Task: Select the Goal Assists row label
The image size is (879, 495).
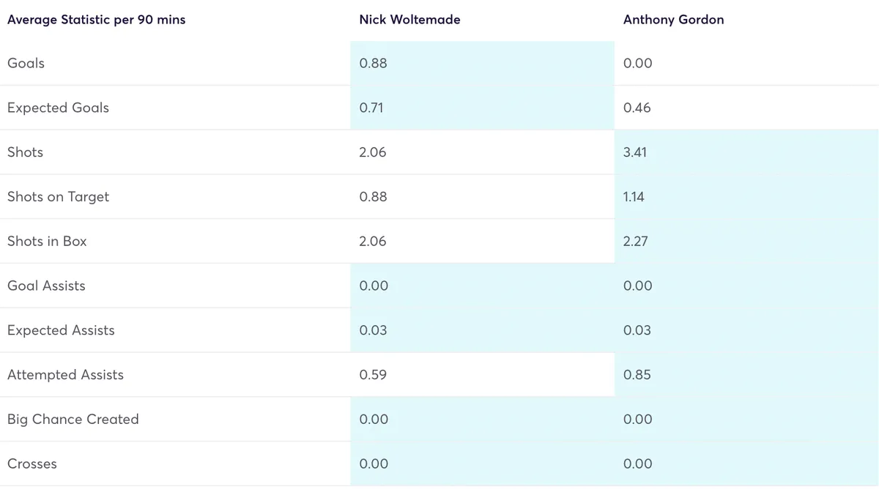Action: point(46,286)
